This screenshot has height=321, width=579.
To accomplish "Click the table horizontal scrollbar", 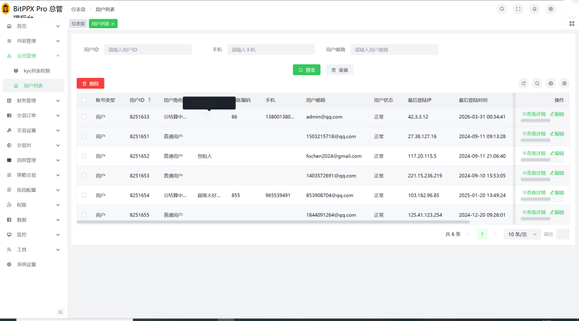I will [x=273, y=222].
